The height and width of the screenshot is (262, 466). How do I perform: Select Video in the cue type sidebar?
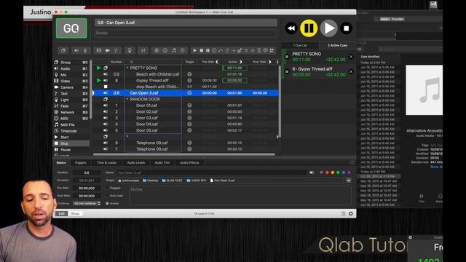pos(71,81)
